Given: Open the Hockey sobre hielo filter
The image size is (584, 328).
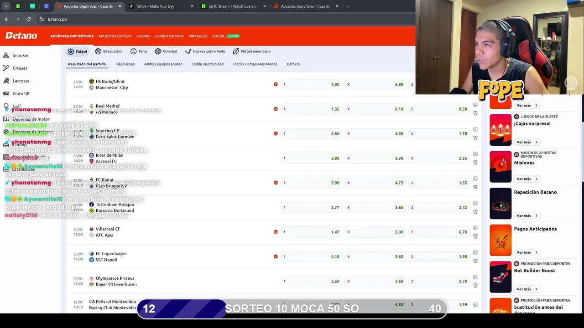Looking at the screenshot, I should [x=205, y=51].
